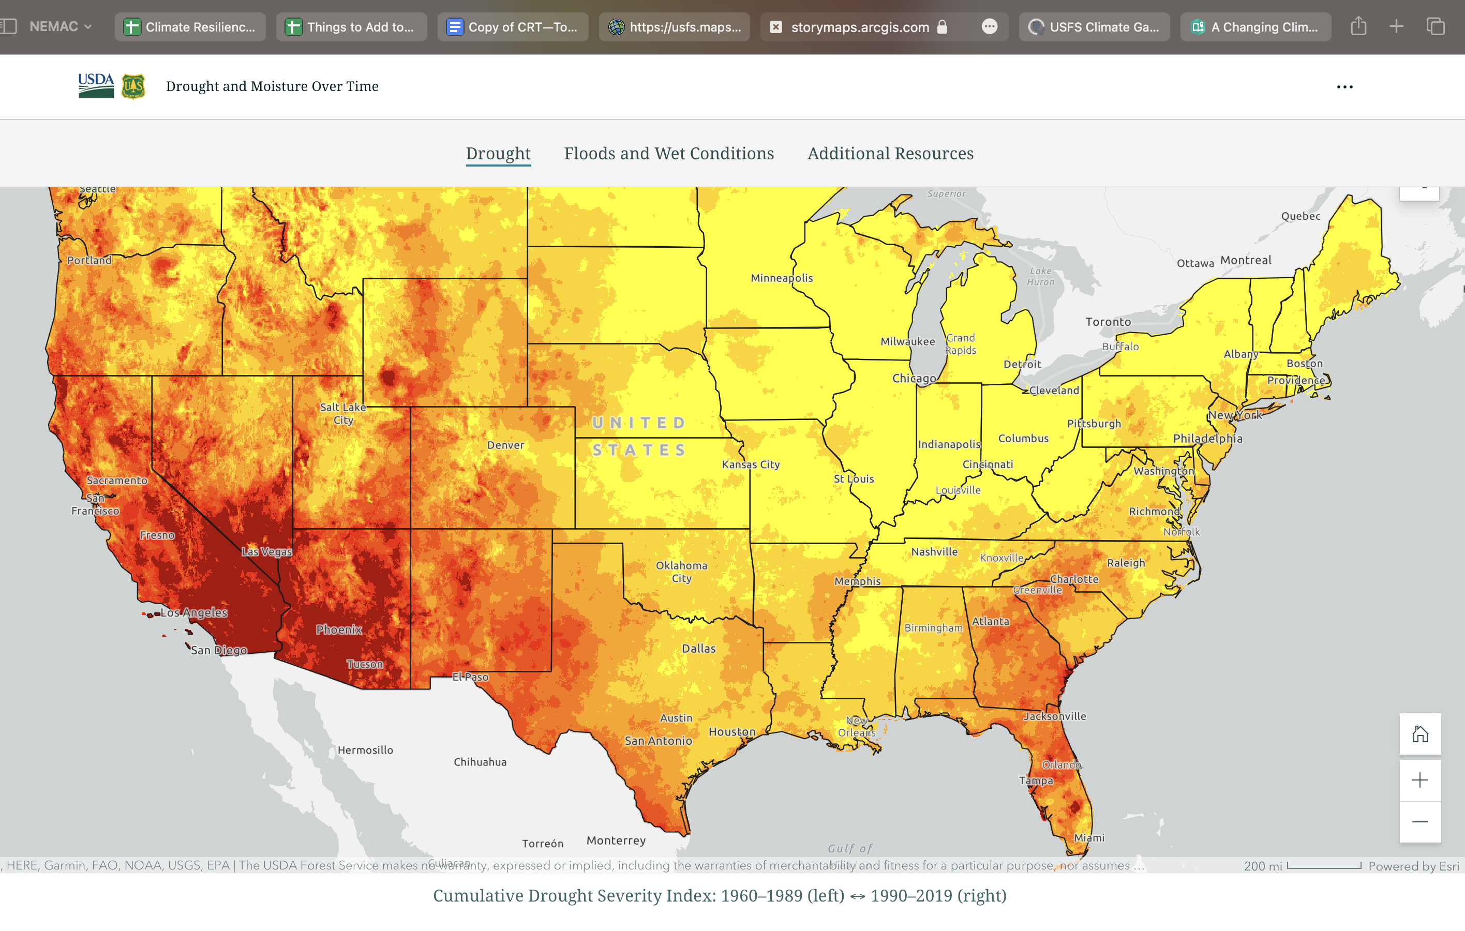Click the Chicago label on the map
Image resolution: width=1465 pixels, height=931 pixels.
[914, 378]
